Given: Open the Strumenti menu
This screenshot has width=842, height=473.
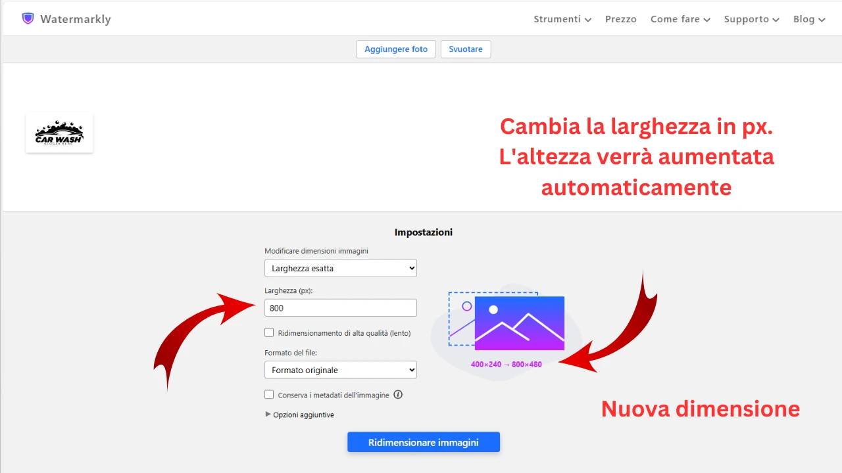Looking at the screenshot, I should [562, 19].
